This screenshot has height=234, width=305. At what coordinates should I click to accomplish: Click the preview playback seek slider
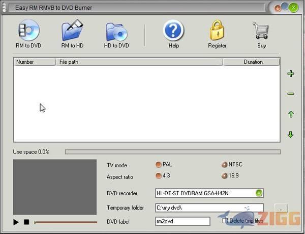[65, 222]
